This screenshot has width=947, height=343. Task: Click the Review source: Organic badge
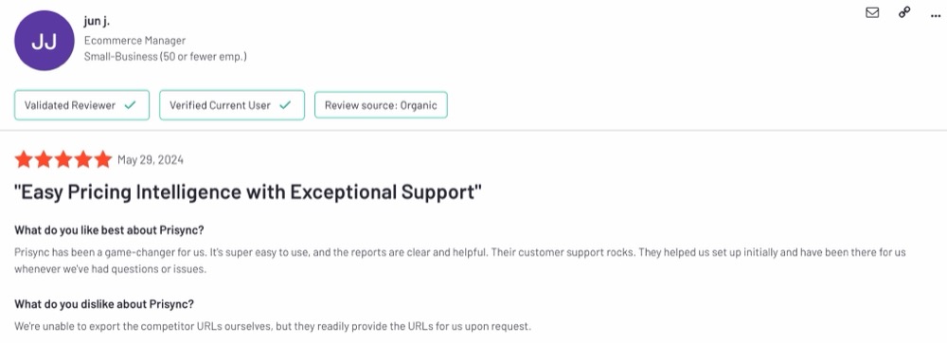tap(381, 105)
